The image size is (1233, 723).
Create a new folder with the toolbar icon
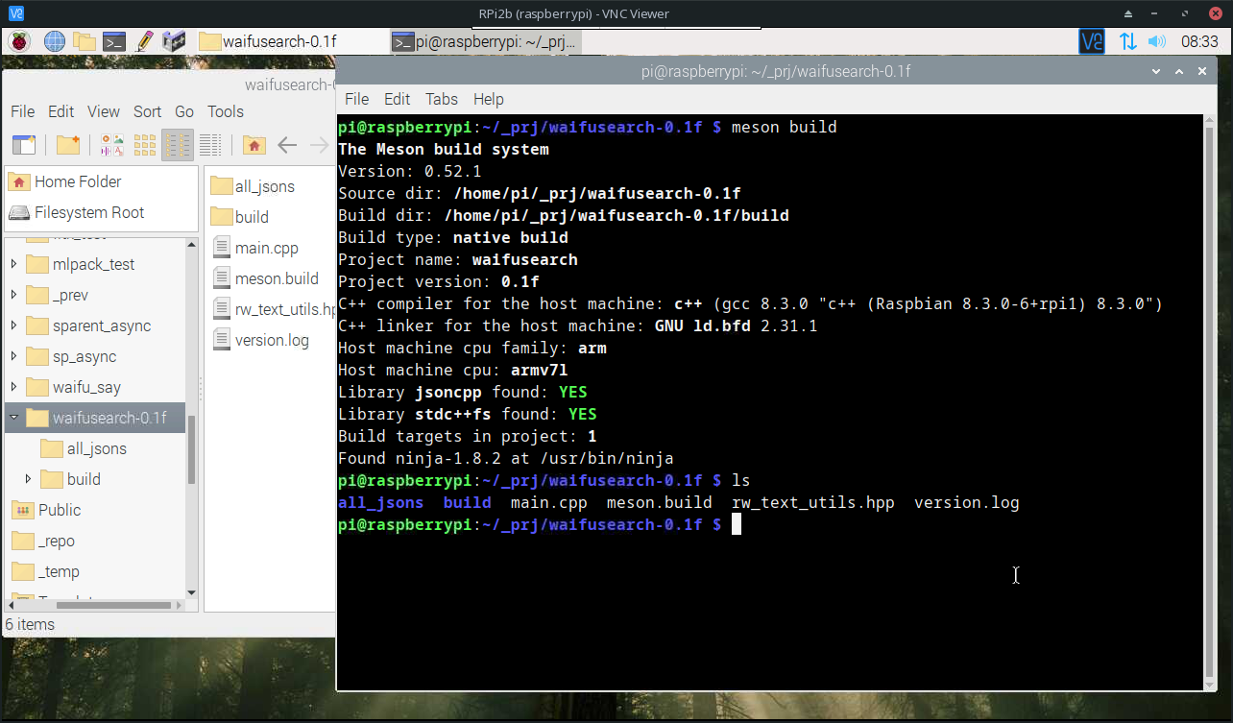(x=68, y=145)
